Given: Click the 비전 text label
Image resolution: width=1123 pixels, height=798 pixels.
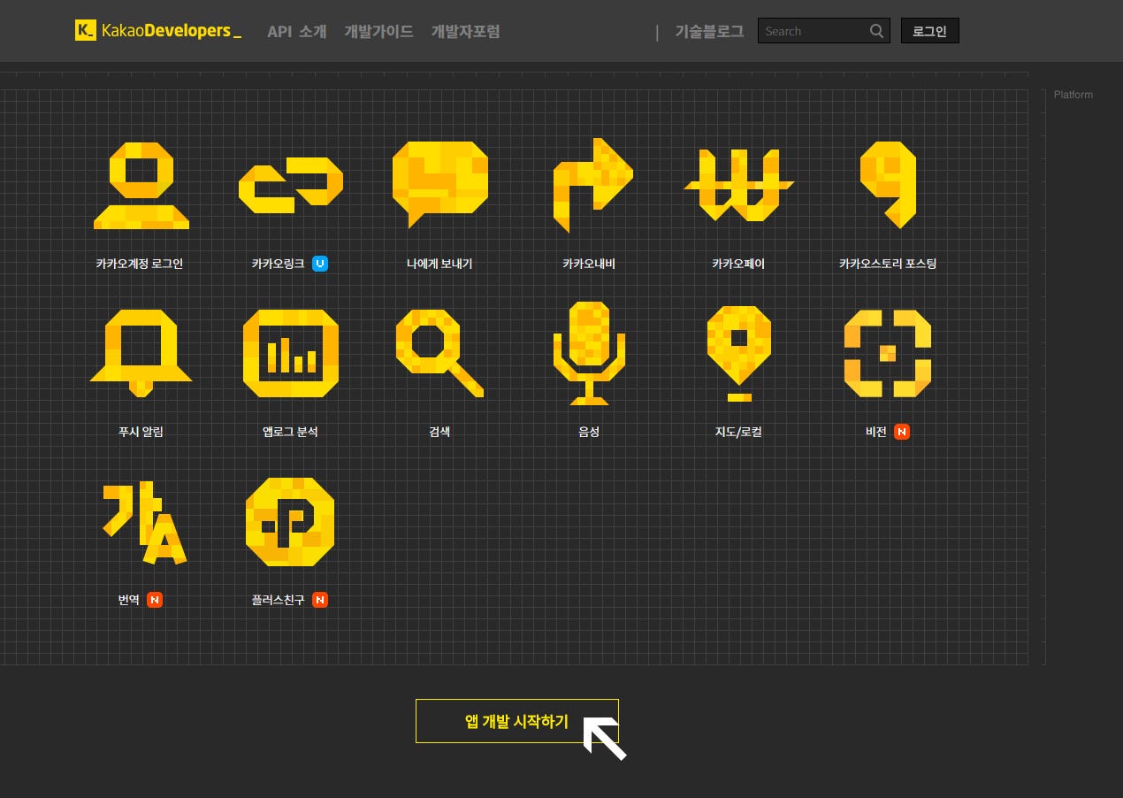Looking at the screenshot, I should pos(876,432).
